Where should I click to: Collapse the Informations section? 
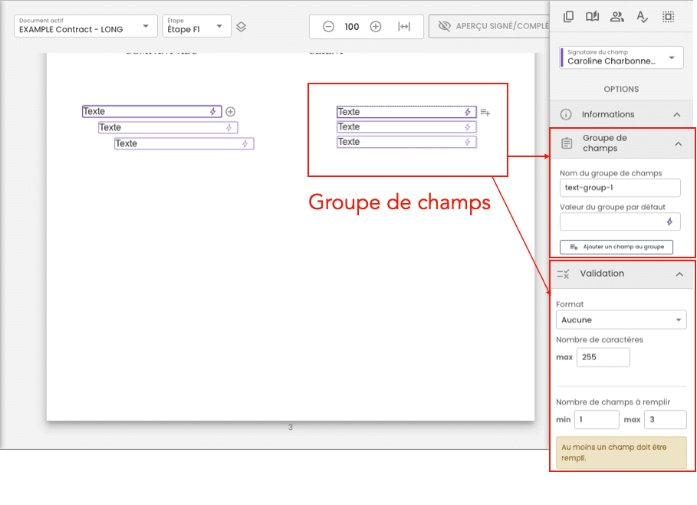tap(676, 115)
